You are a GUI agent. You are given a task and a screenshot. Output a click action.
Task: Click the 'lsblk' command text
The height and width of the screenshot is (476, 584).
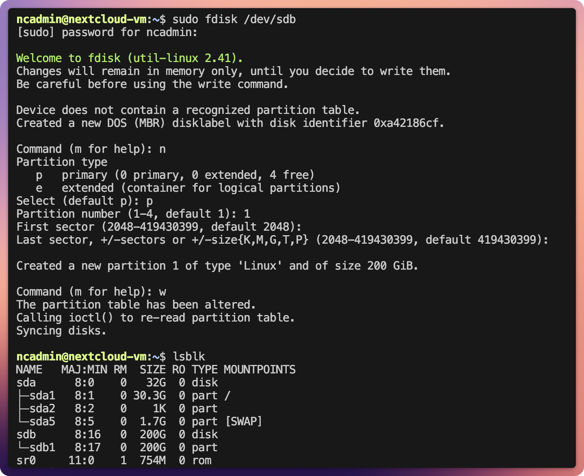189,357
